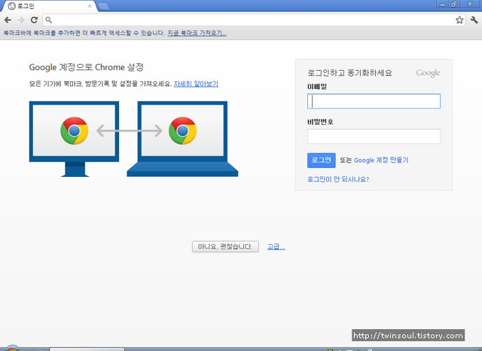Click the Windows Start orb
This screenshot has height=351, width=482.
(x=12, y=348)
